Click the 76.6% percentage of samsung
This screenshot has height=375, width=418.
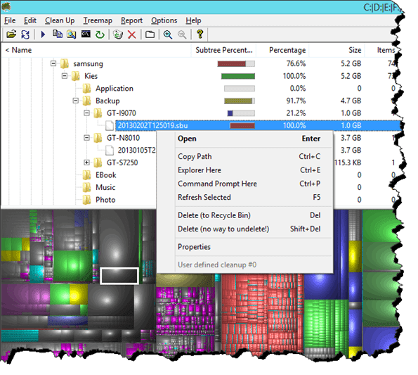pos(296,63)
